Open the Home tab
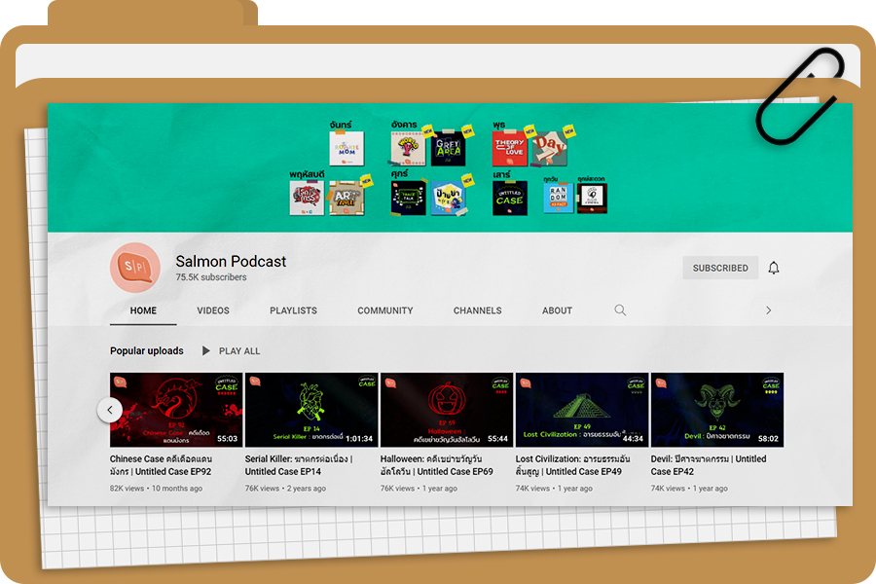 [x=143, y=310]
